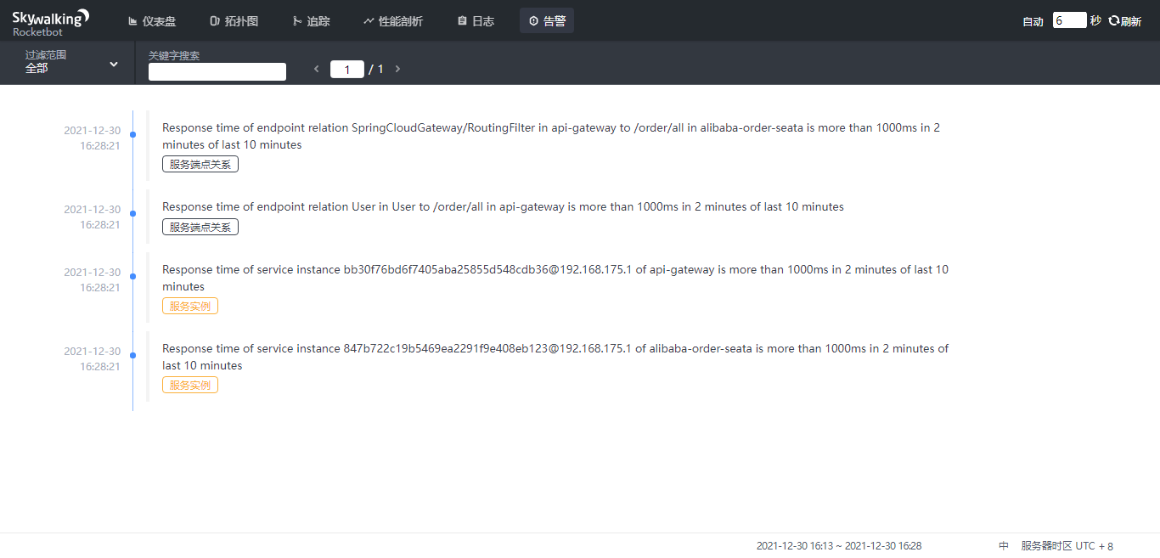Open the 日志 log tab
This screenshot has width=1160, height=558.
[476, 21]
